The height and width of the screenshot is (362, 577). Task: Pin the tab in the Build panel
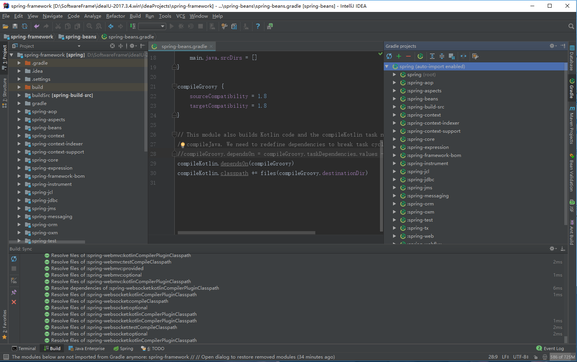tap(14, 292)
